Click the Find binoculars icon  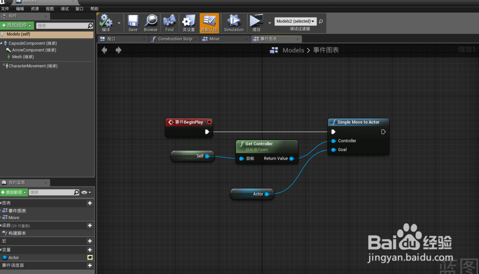tap(169, 23)
